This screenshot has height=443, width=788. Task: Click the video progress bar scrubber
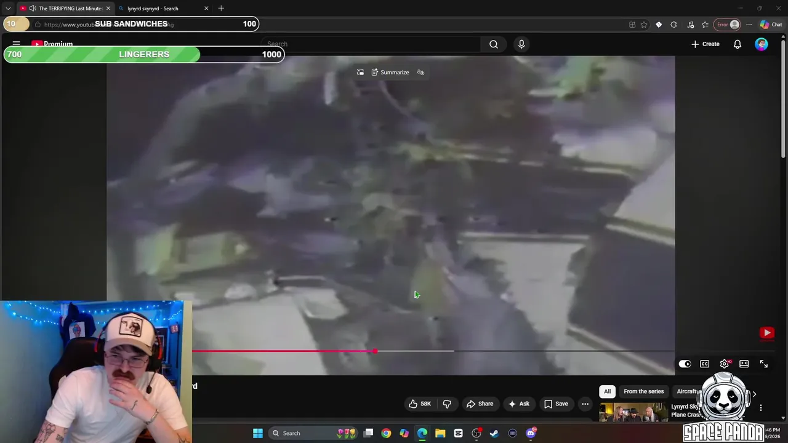[x=375, y=351]
